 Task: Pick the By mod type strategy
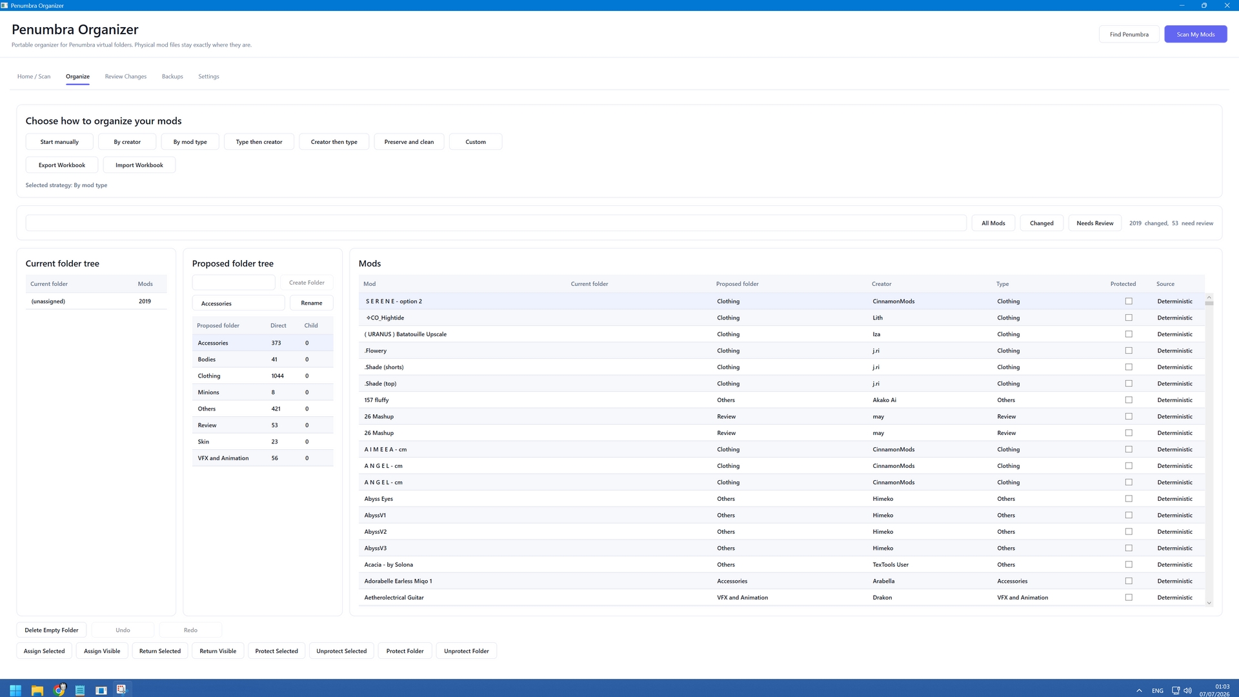point(190,142)
